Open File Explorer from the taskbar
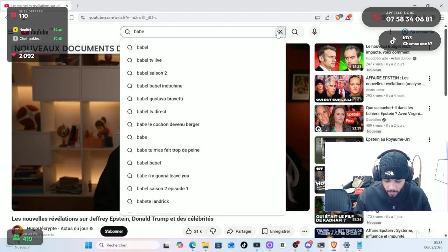Viewport: 448px width, 252px height. pyautogui.click(x=205, y=245)
